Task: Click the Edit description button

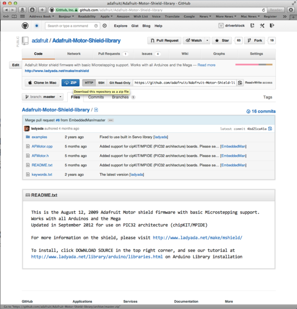Action: click(x=16, y=65)
